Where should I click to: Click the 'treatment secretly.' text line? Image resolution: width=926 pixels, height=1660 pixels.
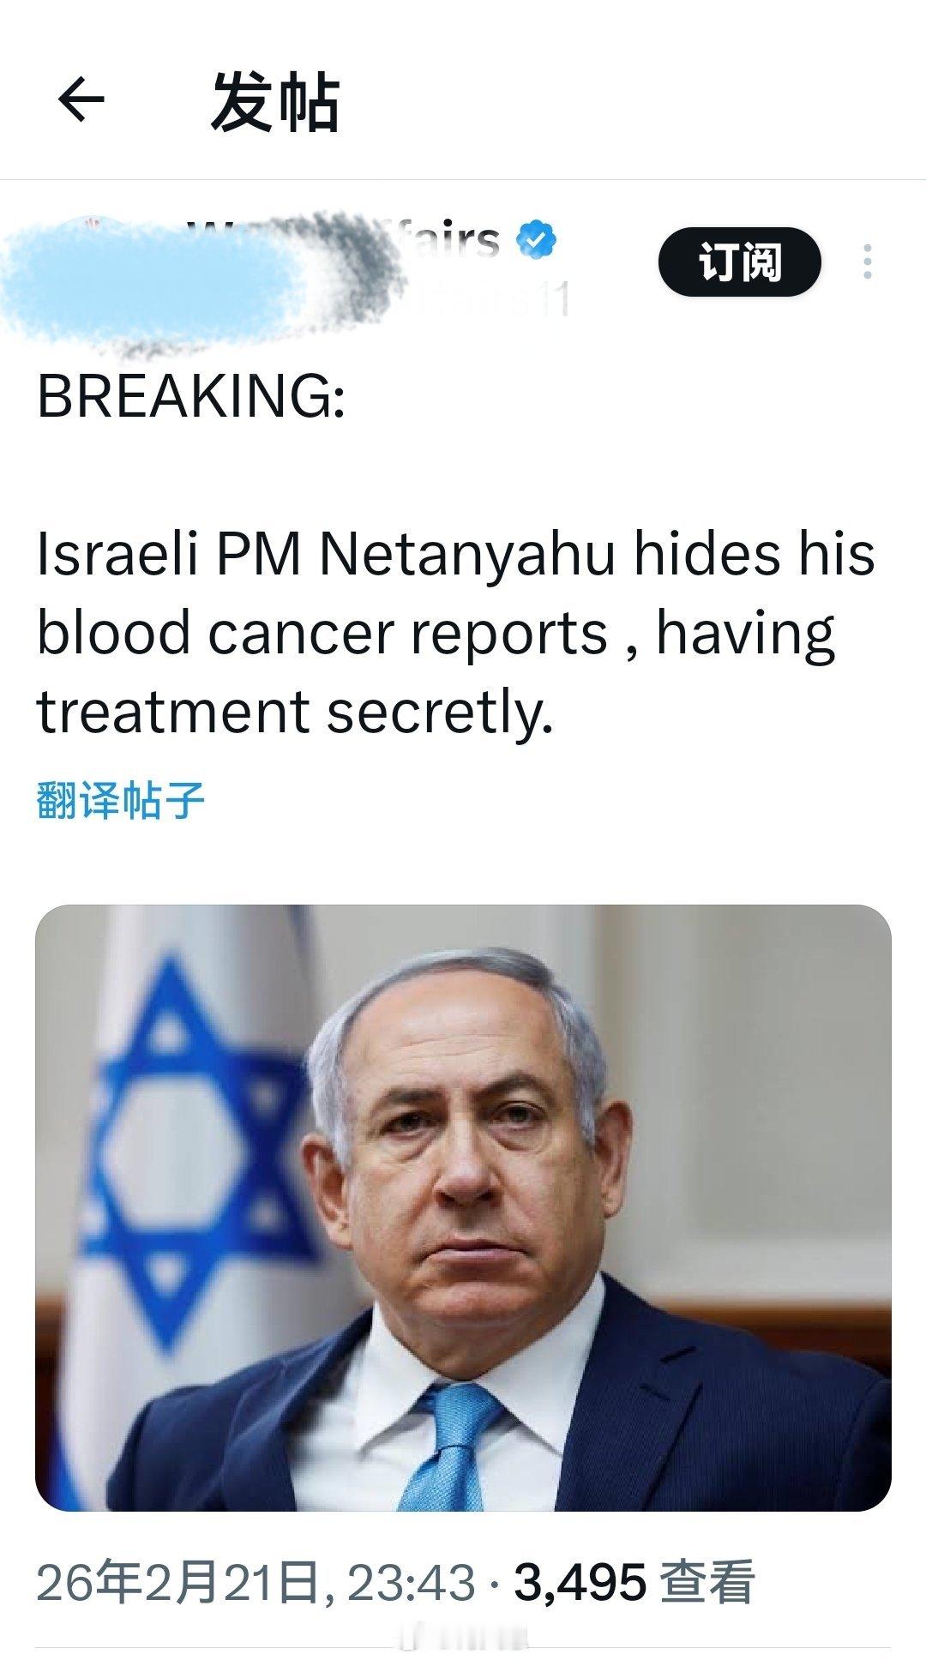click(295, 713)
